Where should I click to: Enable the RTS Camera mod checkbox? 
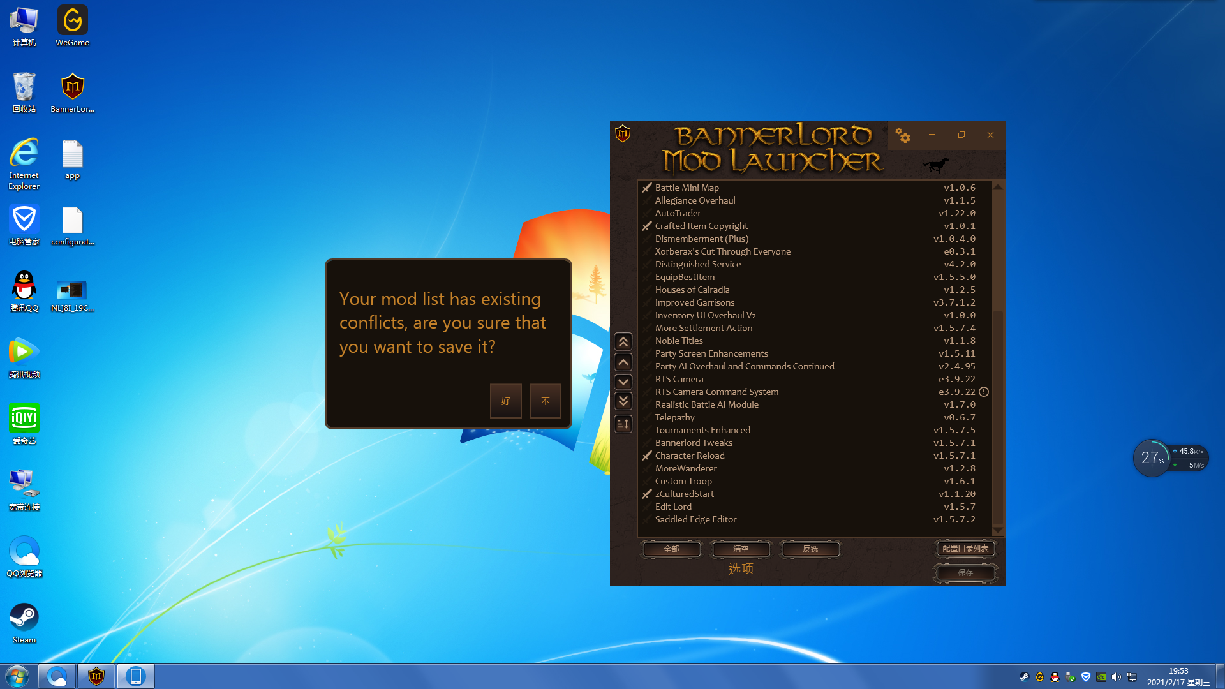647,379
